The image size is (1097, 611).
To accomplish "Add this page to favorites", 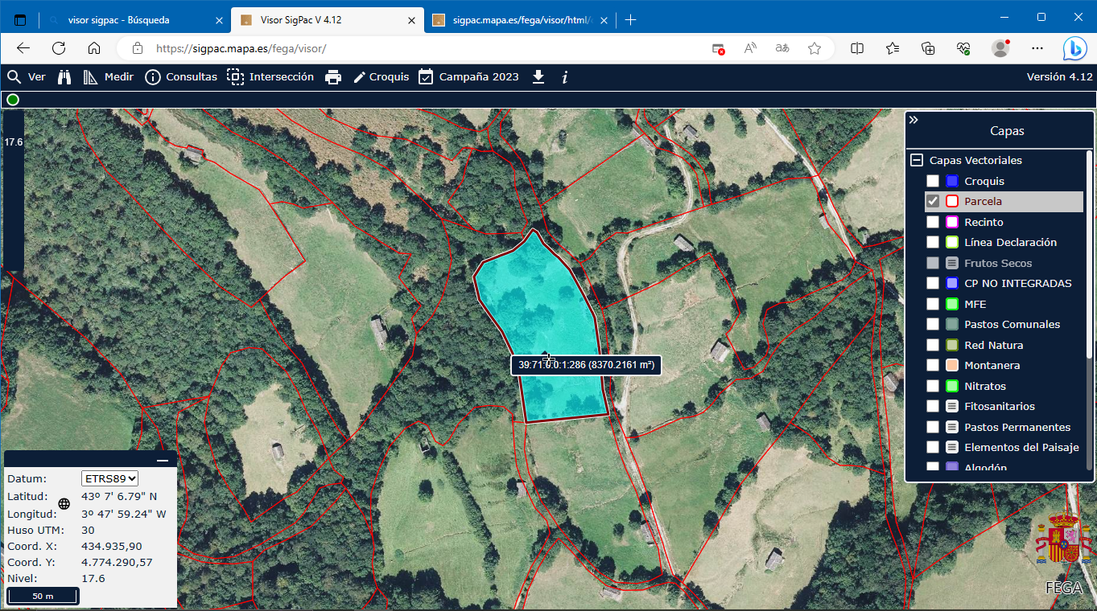I will (815, 48).
